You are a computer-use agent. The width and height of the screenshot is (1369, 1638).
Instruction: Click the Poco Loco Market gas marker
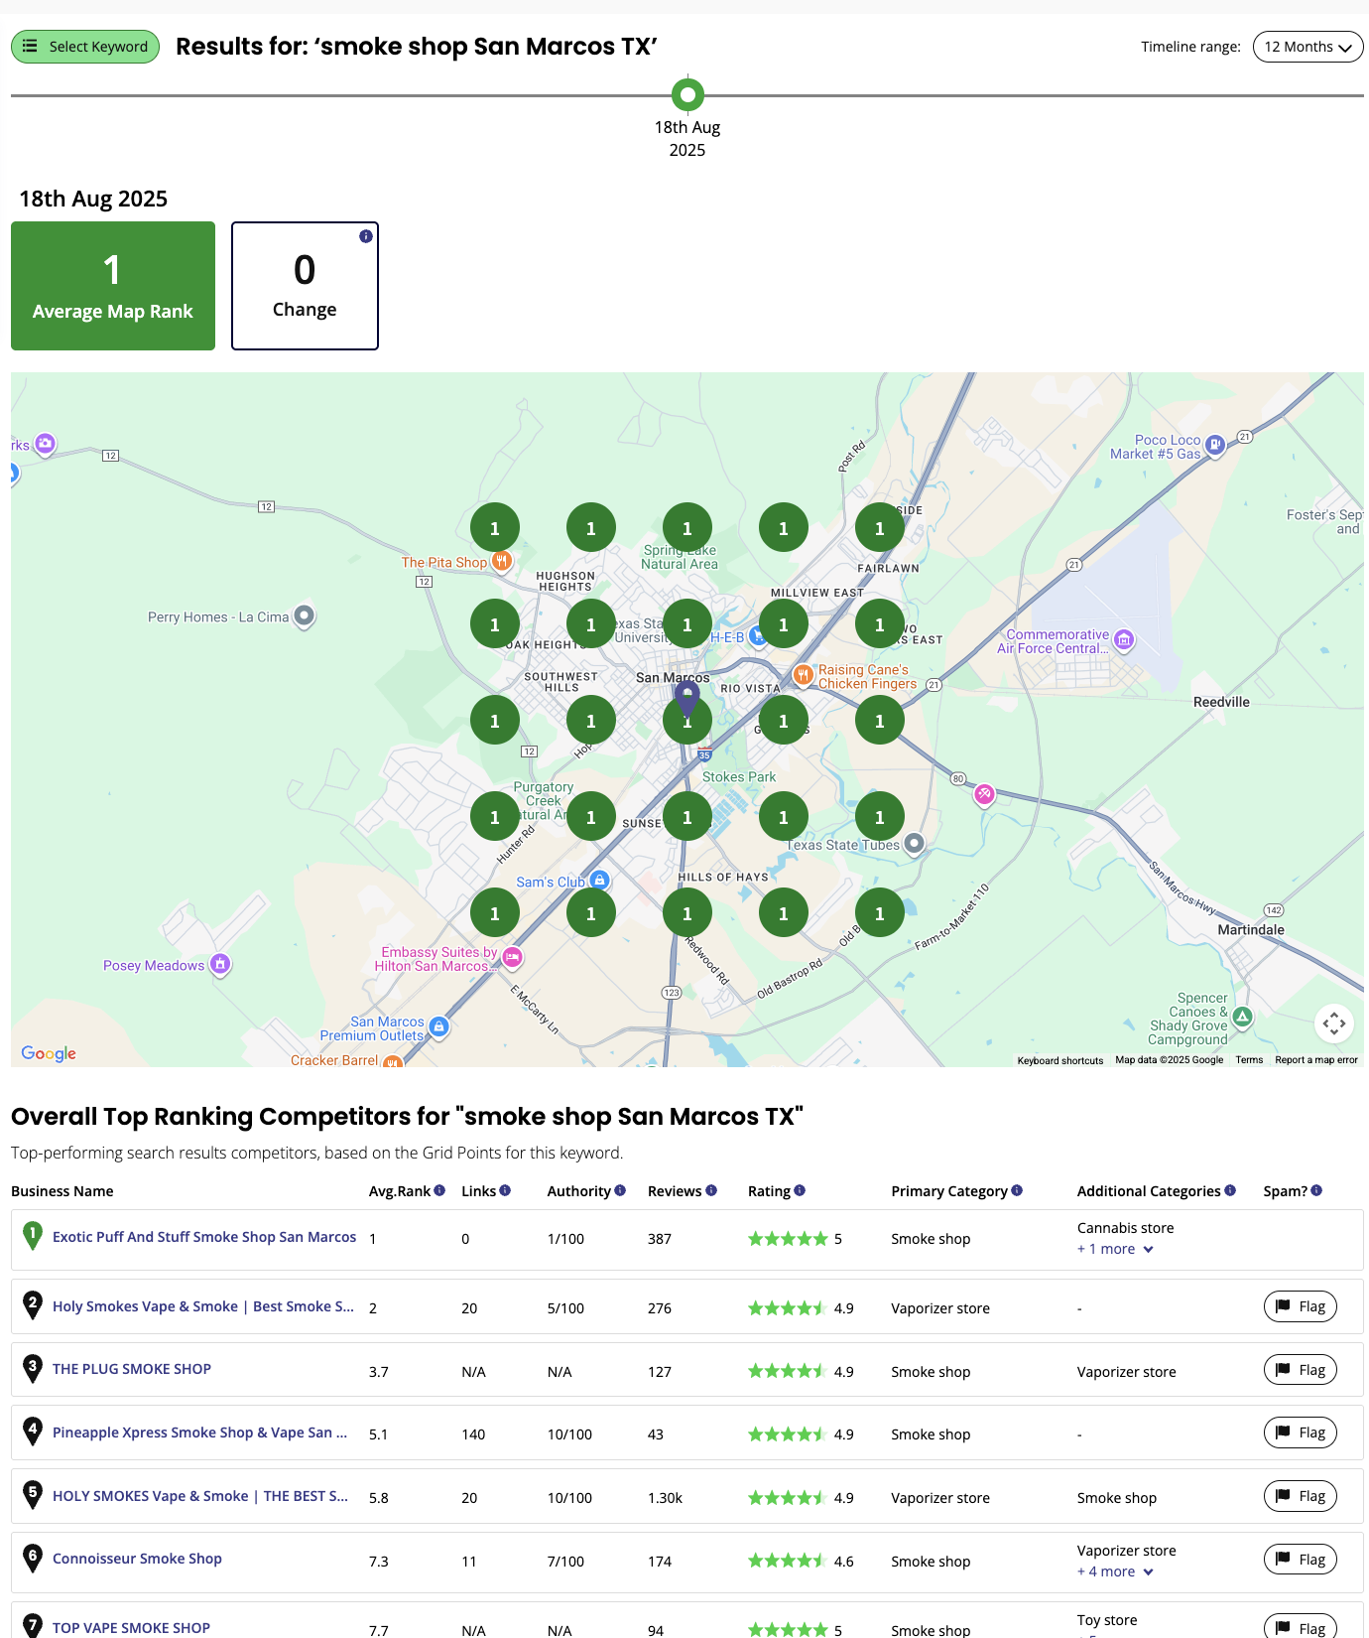1215,446
